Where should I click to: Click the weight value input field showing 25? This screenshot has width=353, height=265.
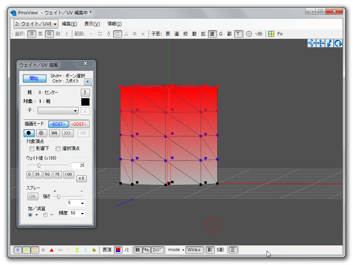point(78,165)
